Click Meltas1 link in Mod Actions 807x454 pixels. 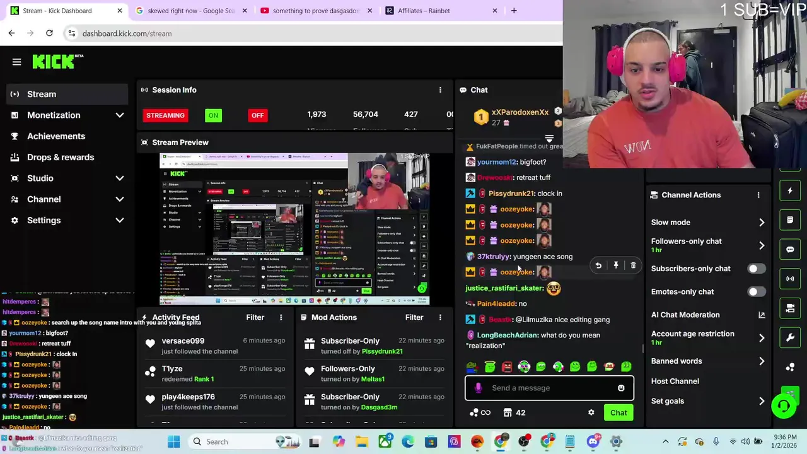coord(373,379)
